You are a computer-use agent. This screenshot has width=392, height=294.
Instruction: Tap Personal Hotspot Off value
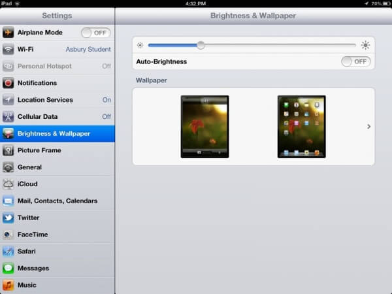click(x=106, y=66)
